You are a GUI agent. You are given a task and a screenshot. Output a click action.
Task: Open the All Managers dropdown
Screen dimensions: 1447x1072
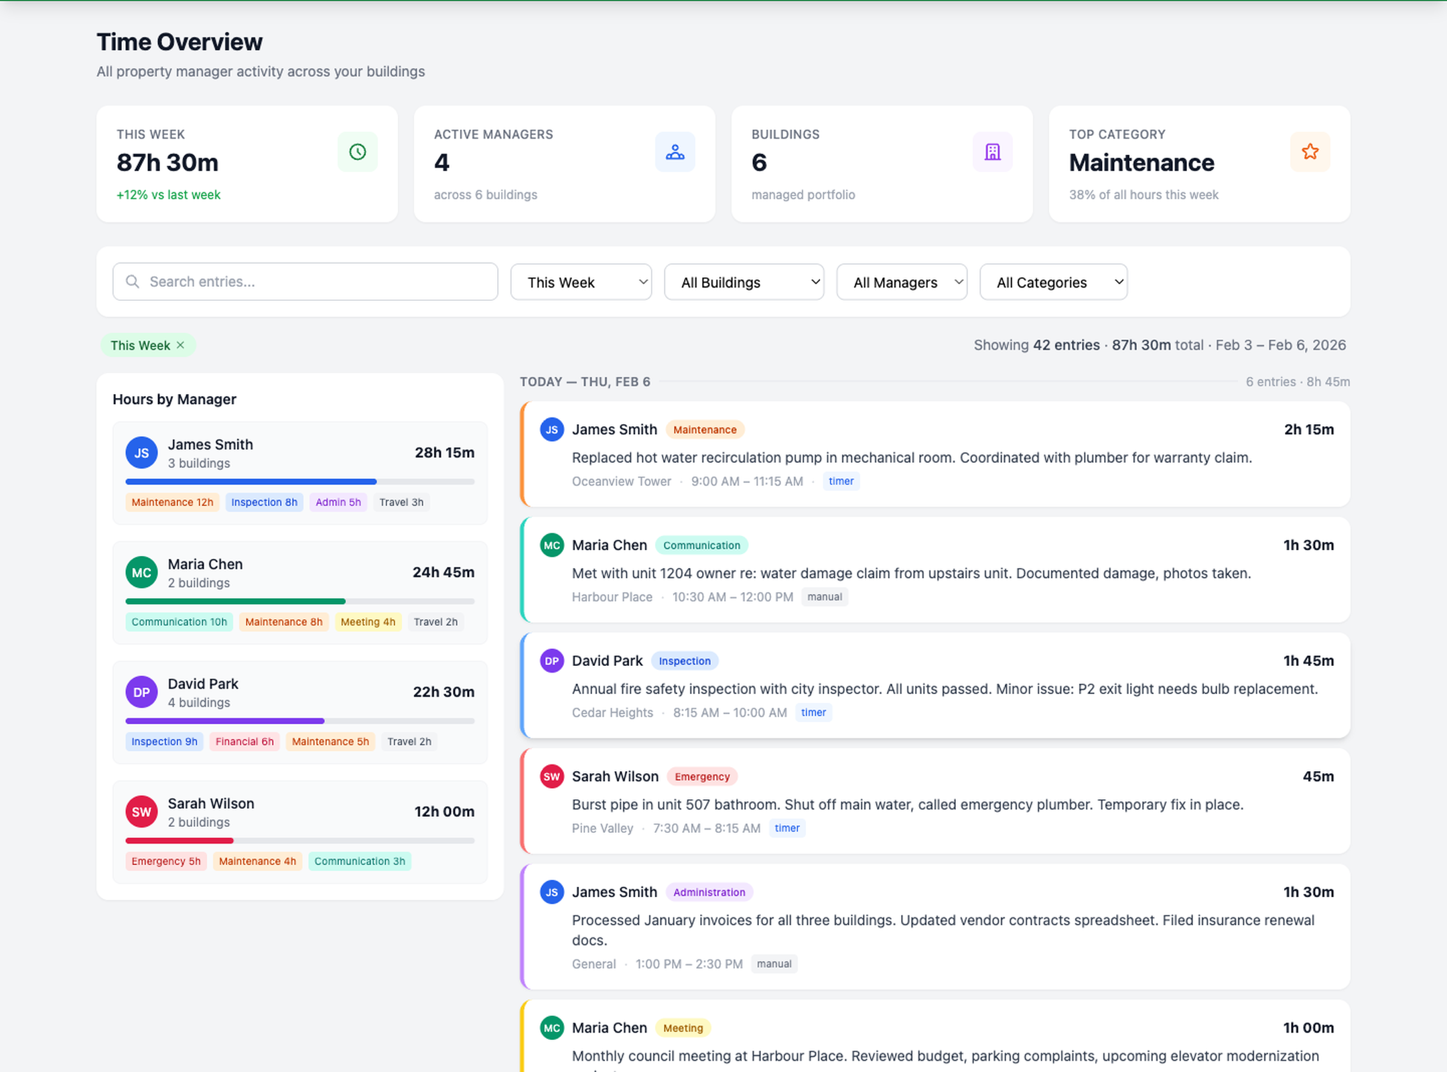pos(902,282)
